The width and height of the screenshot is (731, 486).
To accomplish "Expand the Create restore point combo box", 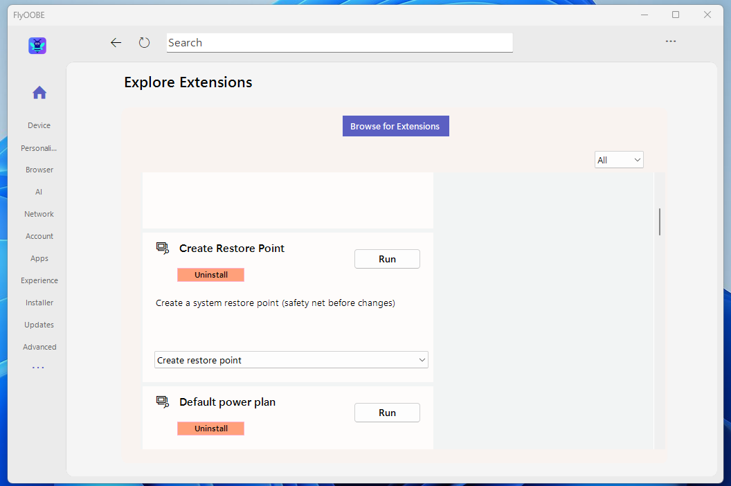I will [291, 360].
